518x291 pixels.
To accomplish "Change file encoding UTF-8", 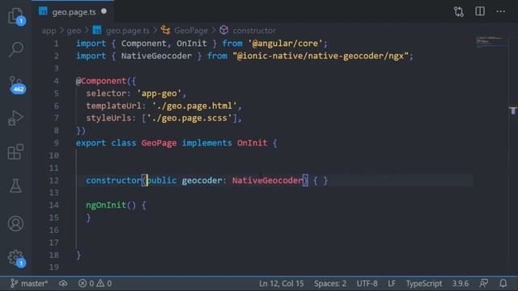I will tap(367, 284).
